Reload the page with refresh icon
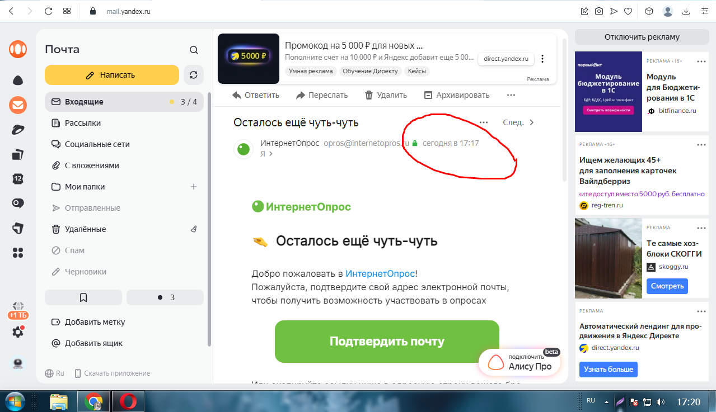 click(49, 11)
